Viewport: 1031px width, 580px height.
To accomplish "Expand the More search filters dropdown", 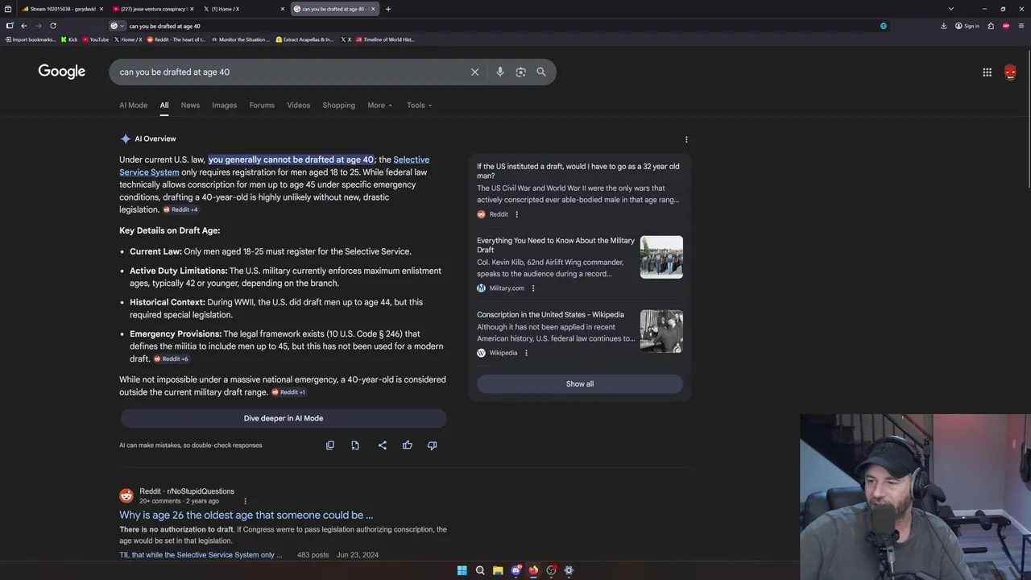I will click(379, 105).
